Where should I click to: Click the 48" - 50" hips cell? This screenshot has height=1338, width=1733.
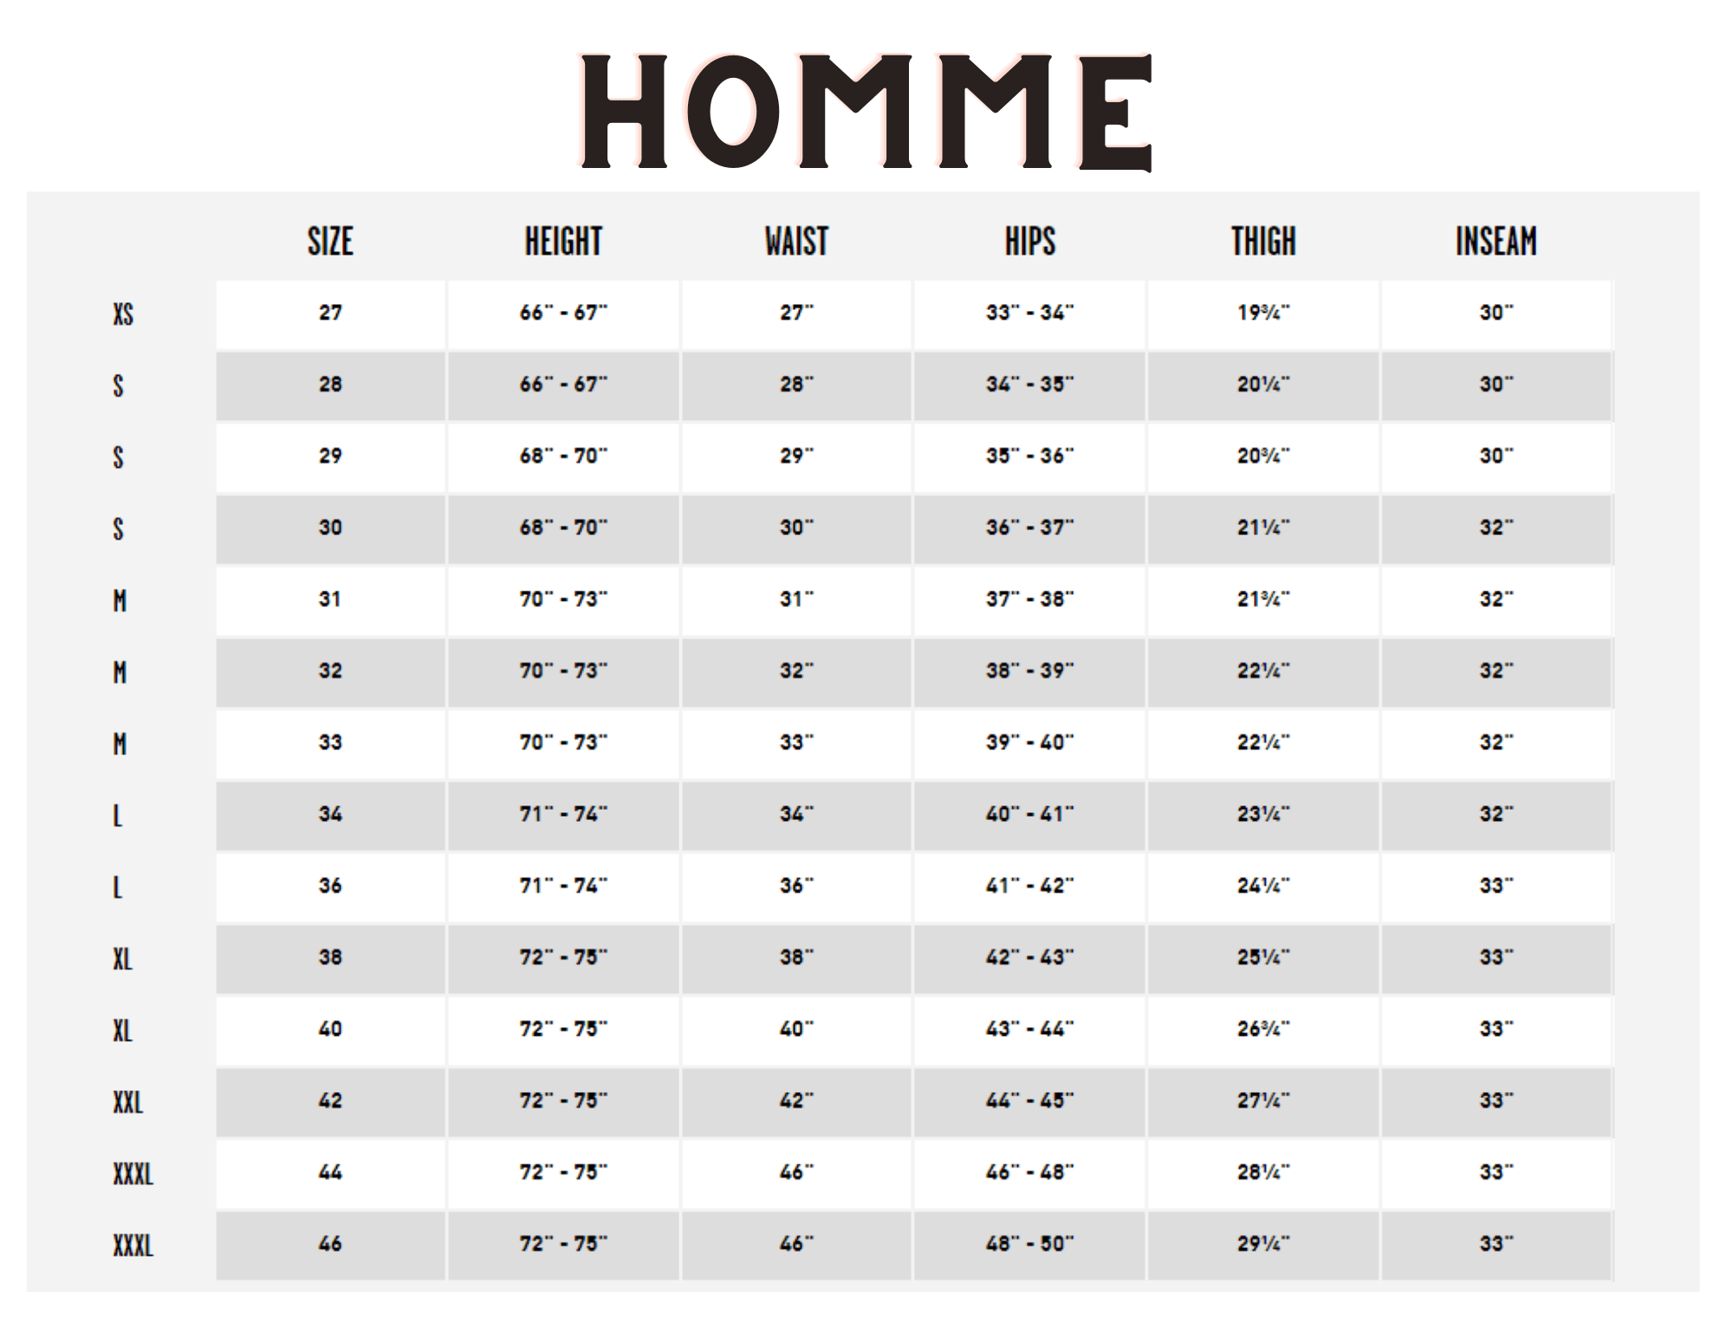(x=1029, y=1244)
